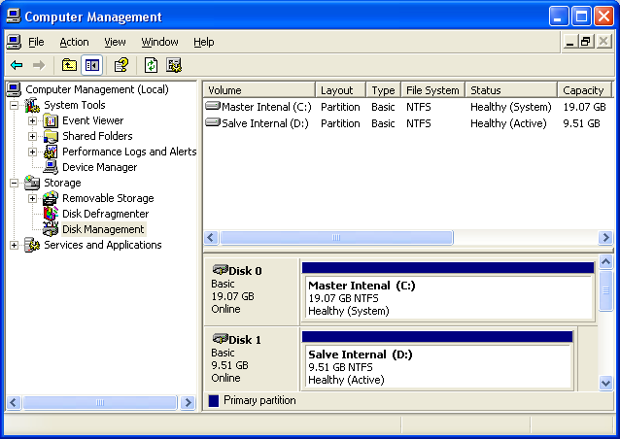Expand Performance Logs and Alerts node

pos(32,152)
